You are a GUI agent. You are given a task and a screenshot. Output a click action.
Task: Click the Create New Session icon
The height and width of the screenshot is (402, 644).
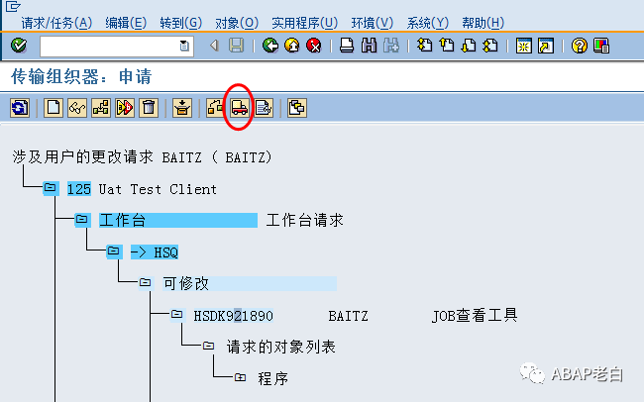[524, 46]
